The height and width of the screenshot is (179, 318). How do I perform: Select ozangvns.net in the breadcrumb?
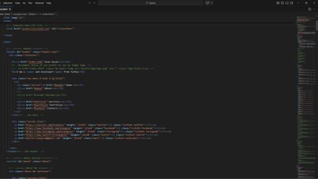[x=20, y=14]
